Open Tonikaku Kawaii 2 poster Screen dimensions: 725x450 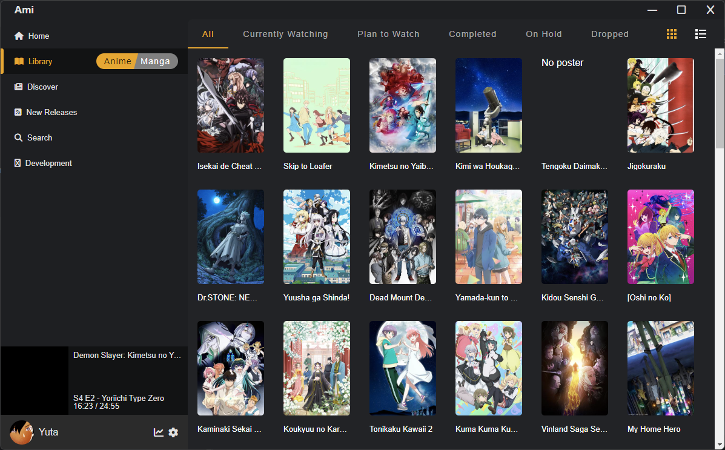[x=403, y=368]
